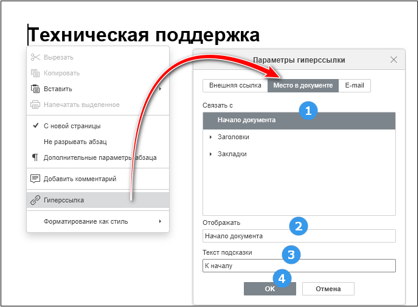This screenshot has height=307, width=419.
Task: Toggle the 'С новой страницы' checkmark option
Action: coord(98,126)
